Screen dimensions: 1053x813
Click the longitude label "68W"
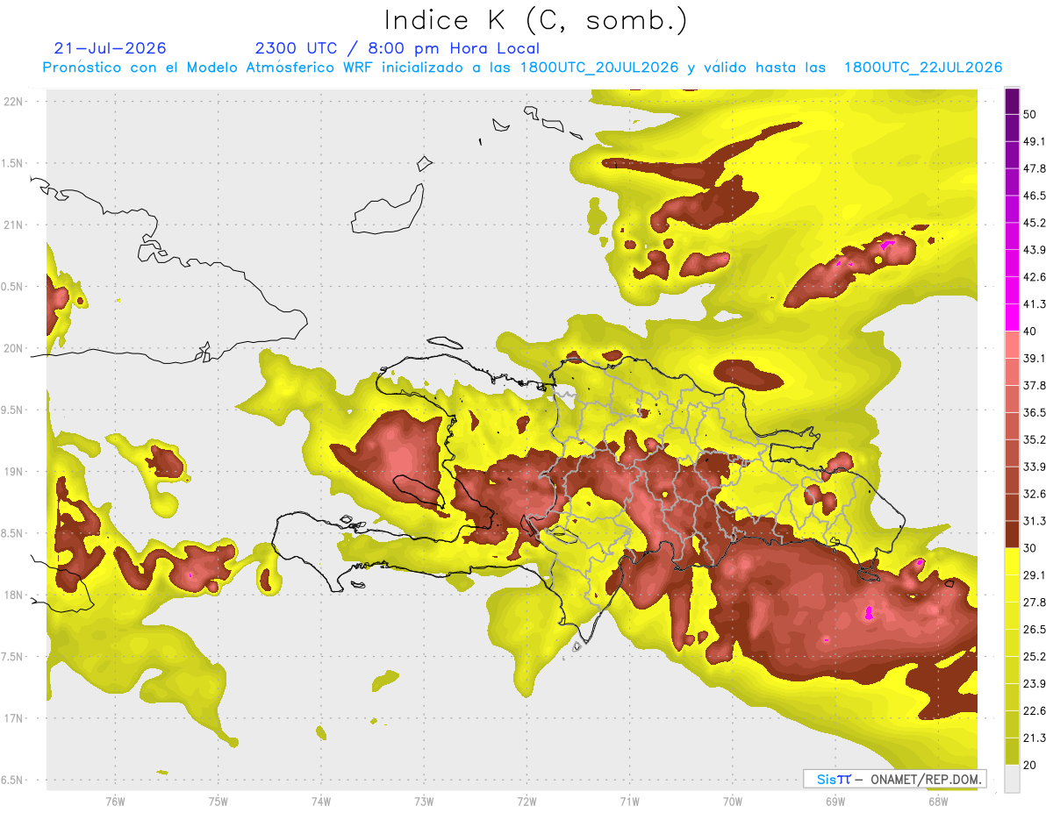click(x=938, y=802)
